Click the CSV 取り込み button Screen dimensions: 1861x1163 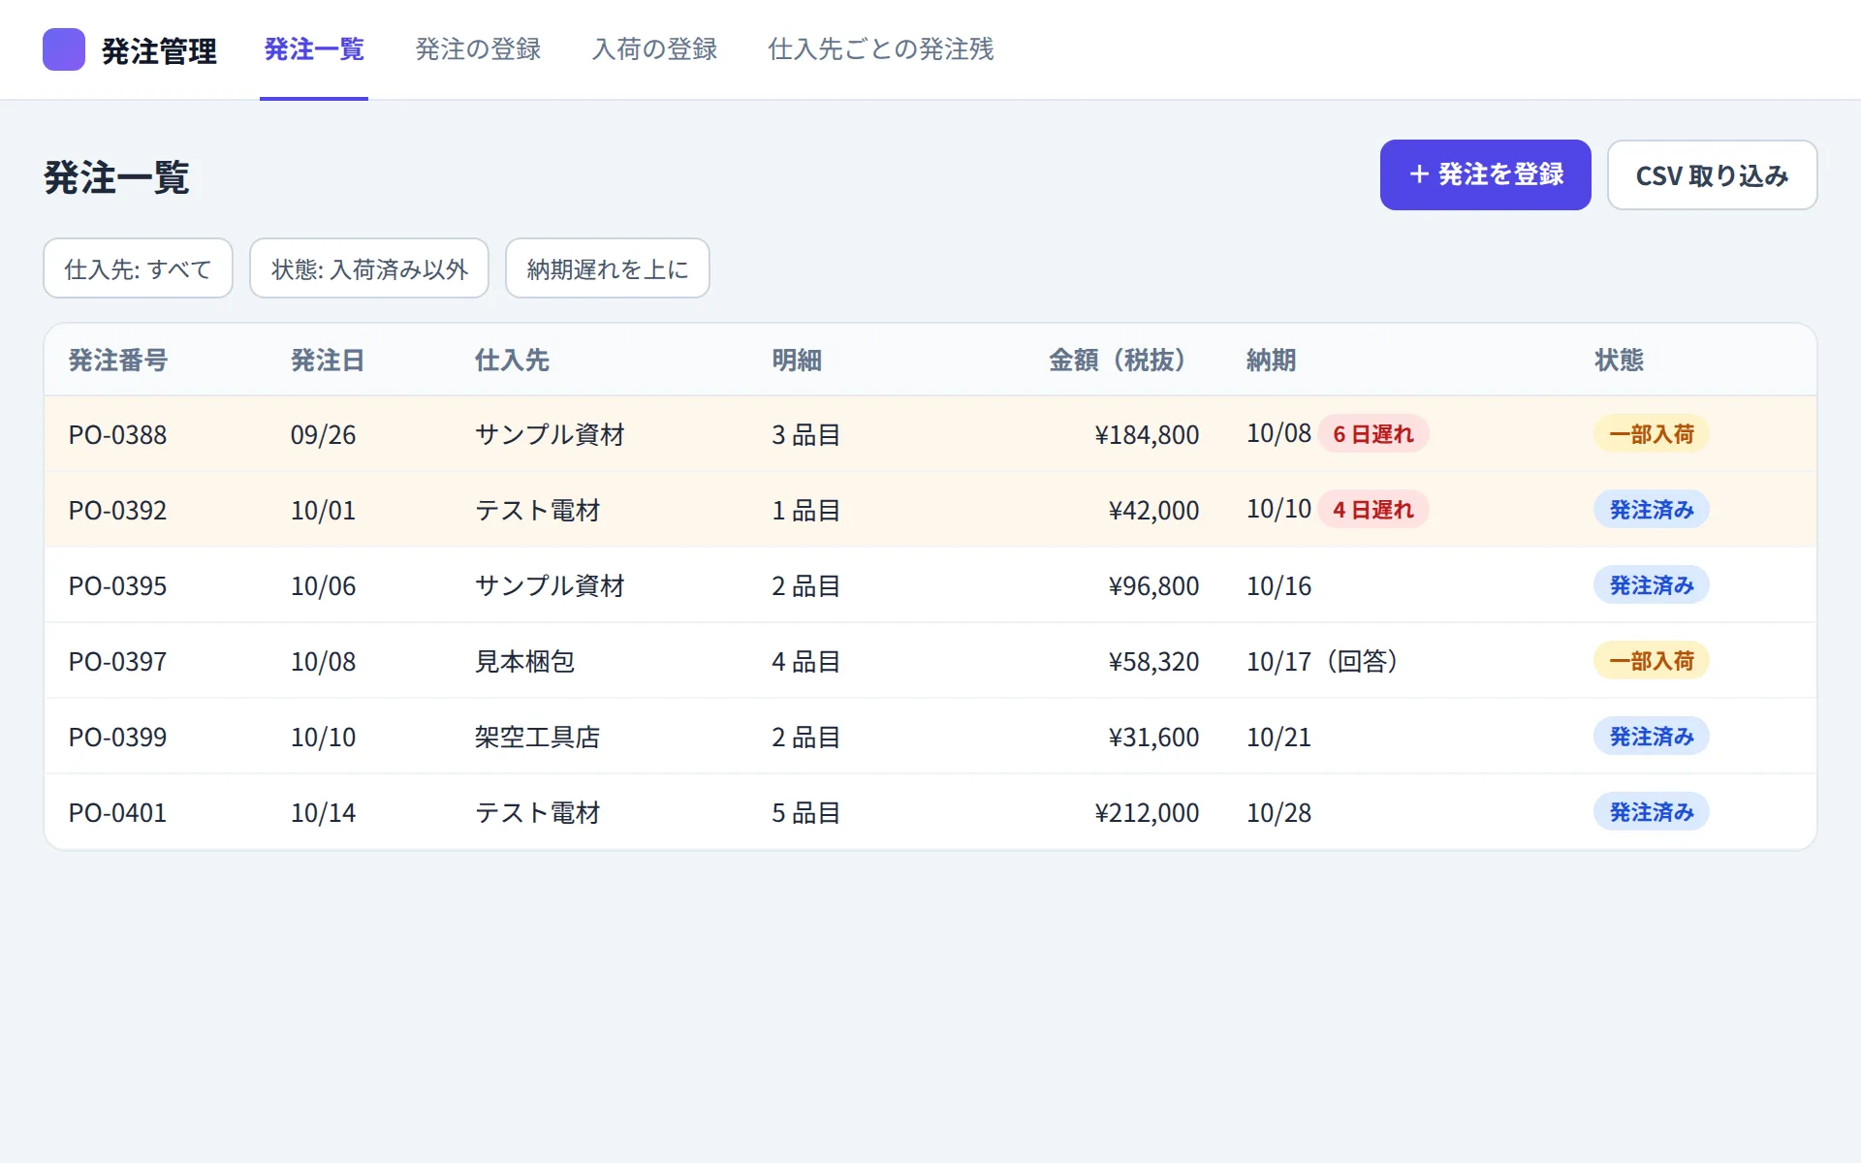(1712, 174)
